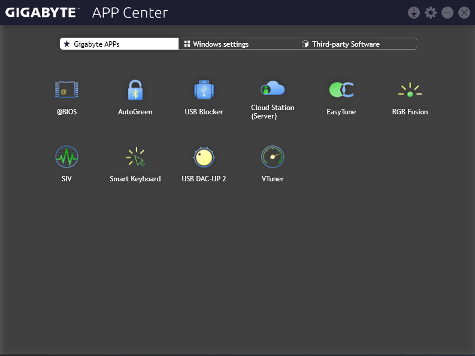The height and width of the screenshot is (356, 475).
Task: Open the USB DAC-UP 2 knob icon
Action: click(204, 157)
